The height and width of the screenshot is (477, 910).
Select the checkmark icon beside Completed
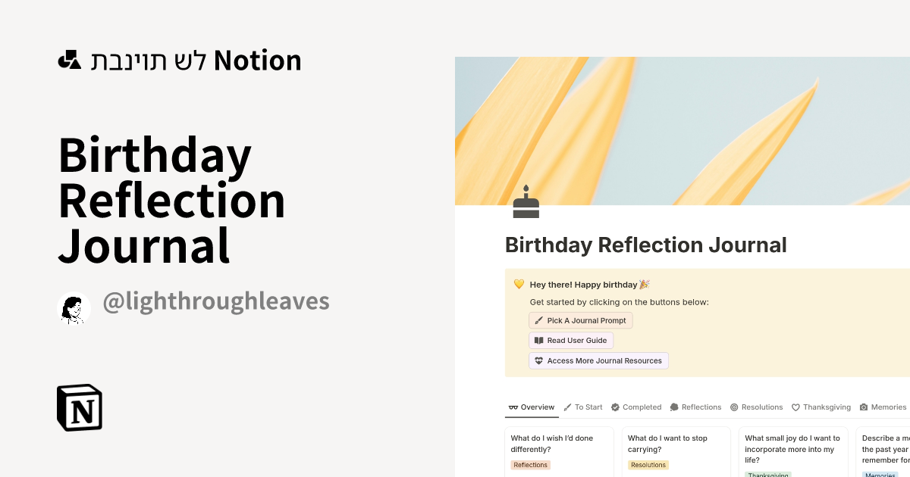click(616, 407)
